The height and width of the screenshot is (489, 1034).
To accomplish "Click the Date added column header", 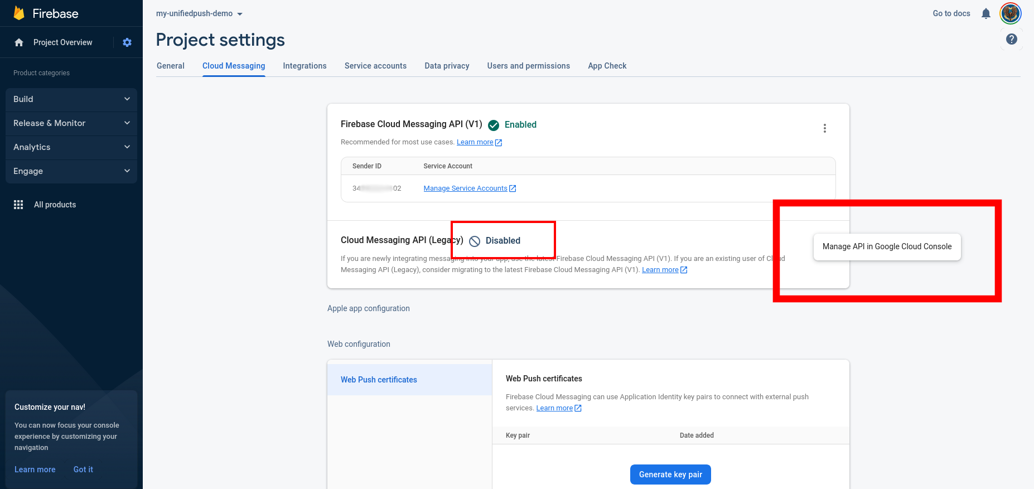I will (697, 435).
